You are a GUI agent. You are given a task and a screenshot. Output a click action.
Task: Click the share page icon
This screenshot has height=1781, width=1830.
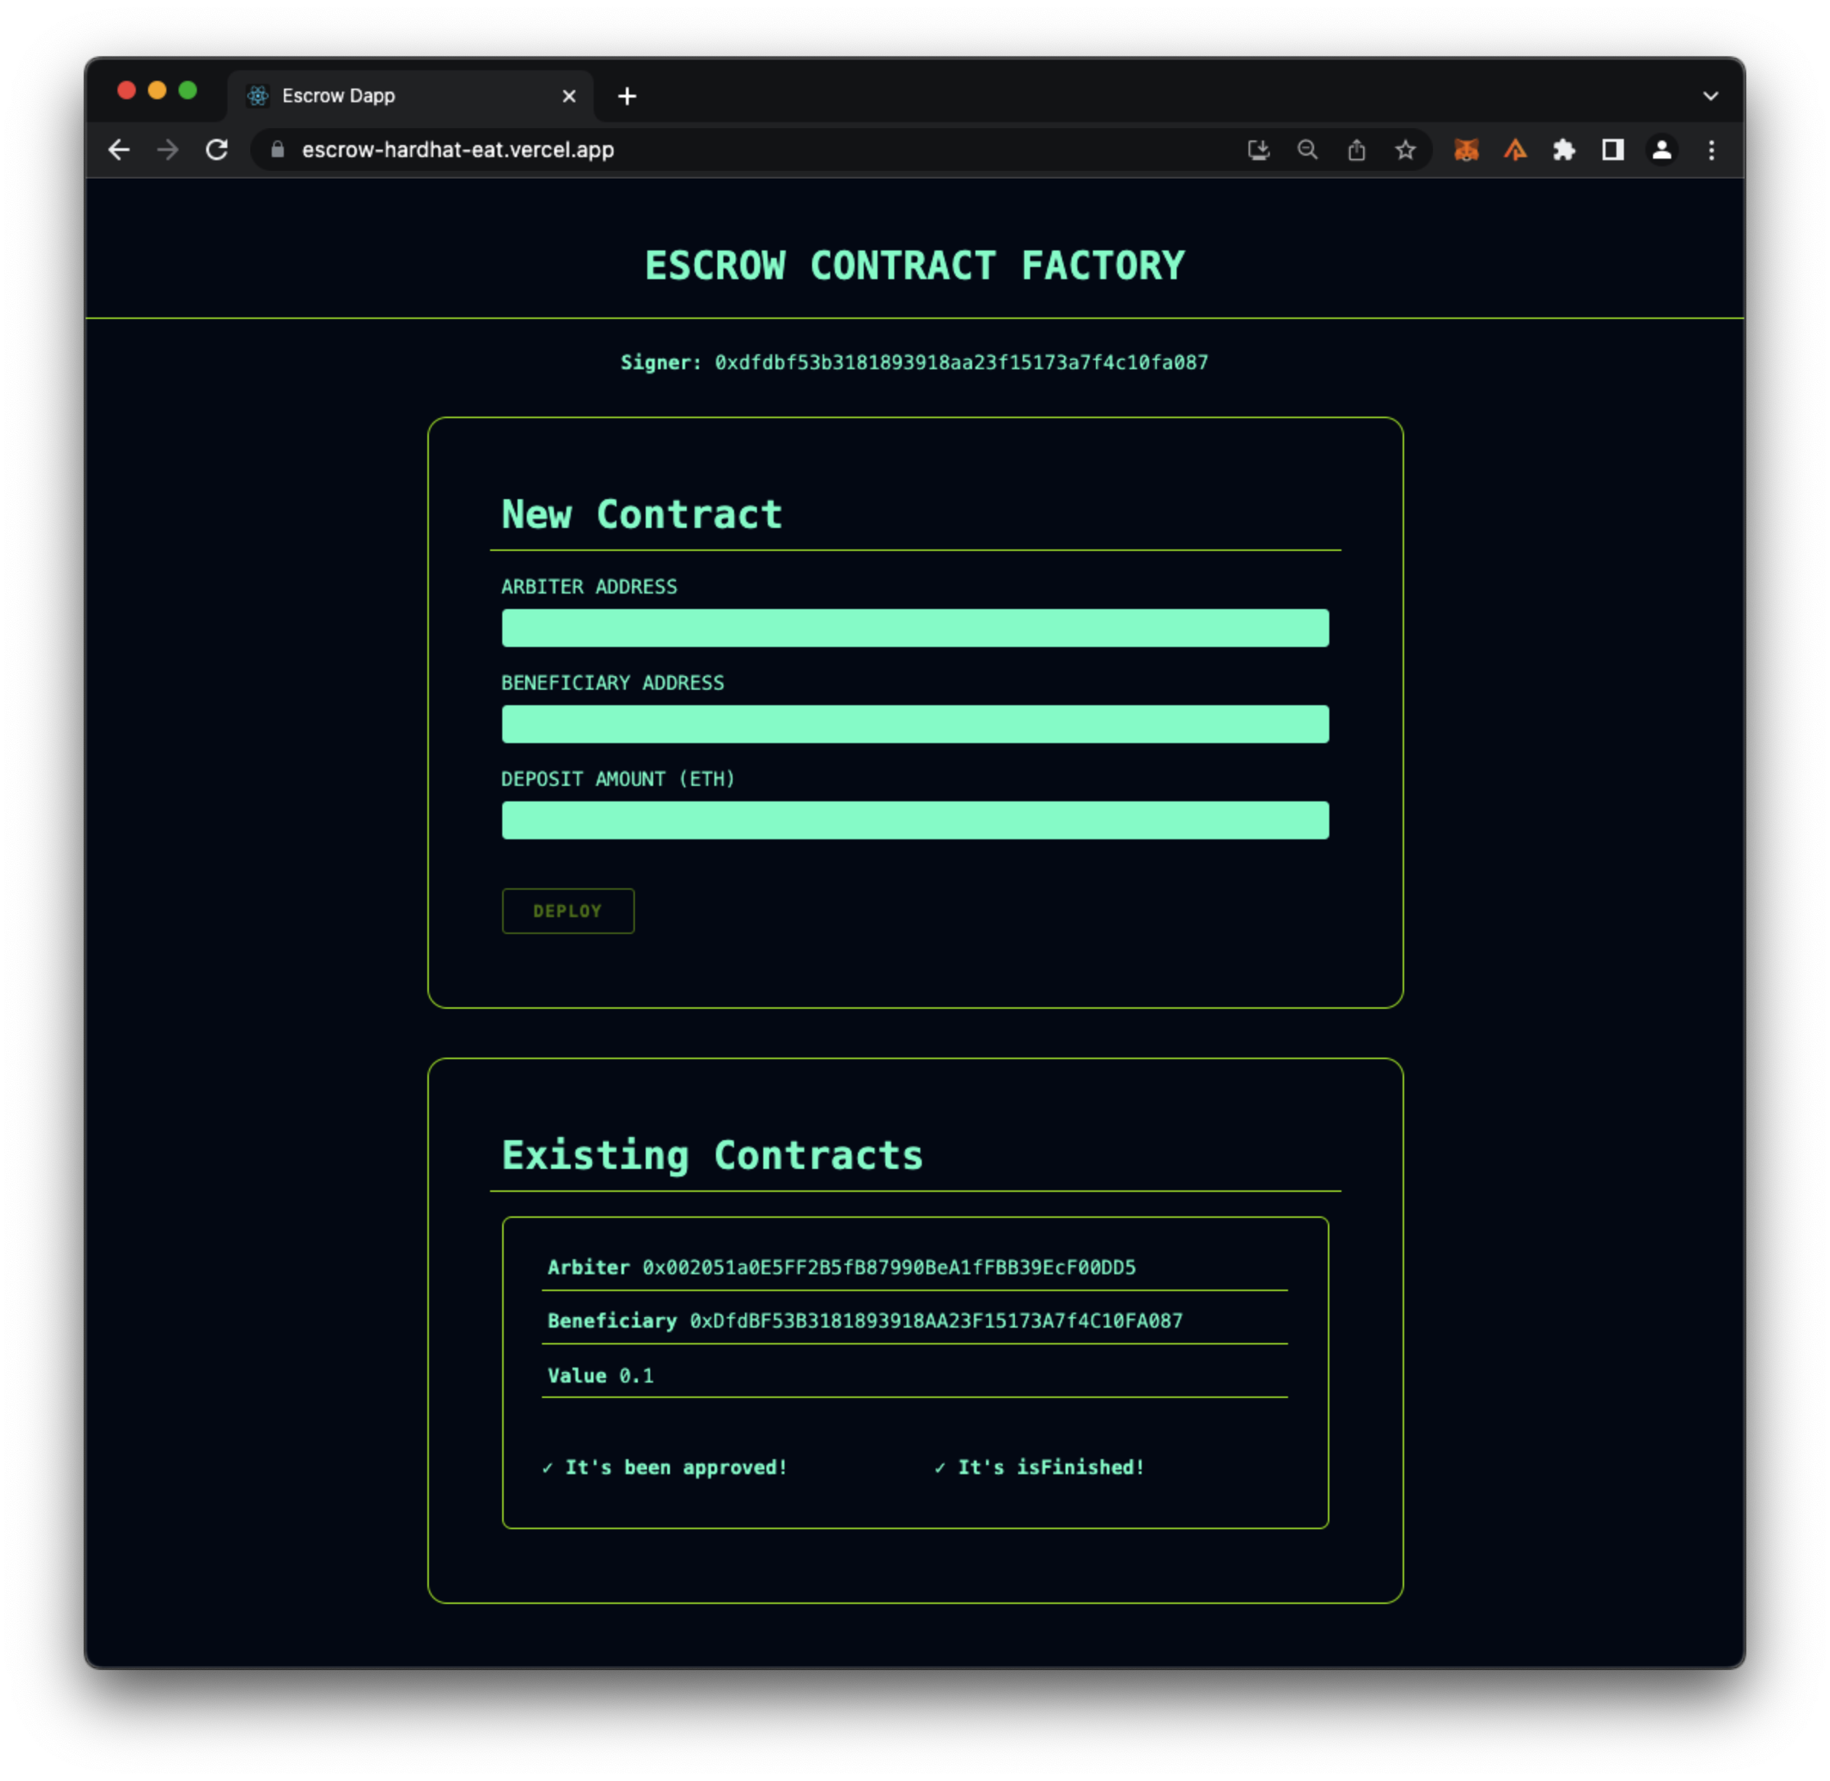coord(1355,150)
